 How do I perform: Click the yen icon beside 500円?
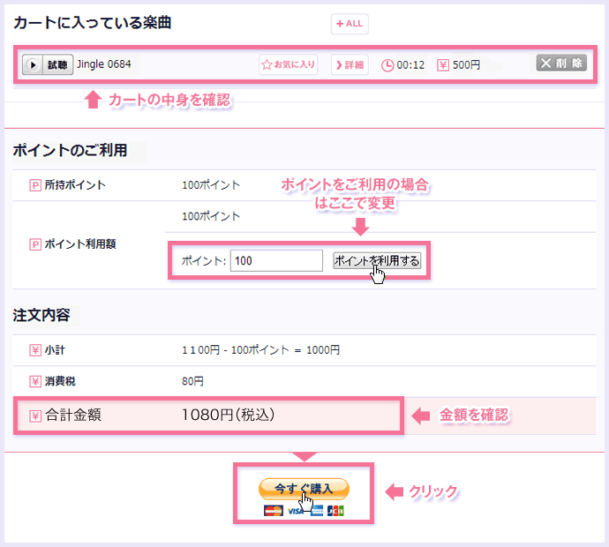coord(443,64)
